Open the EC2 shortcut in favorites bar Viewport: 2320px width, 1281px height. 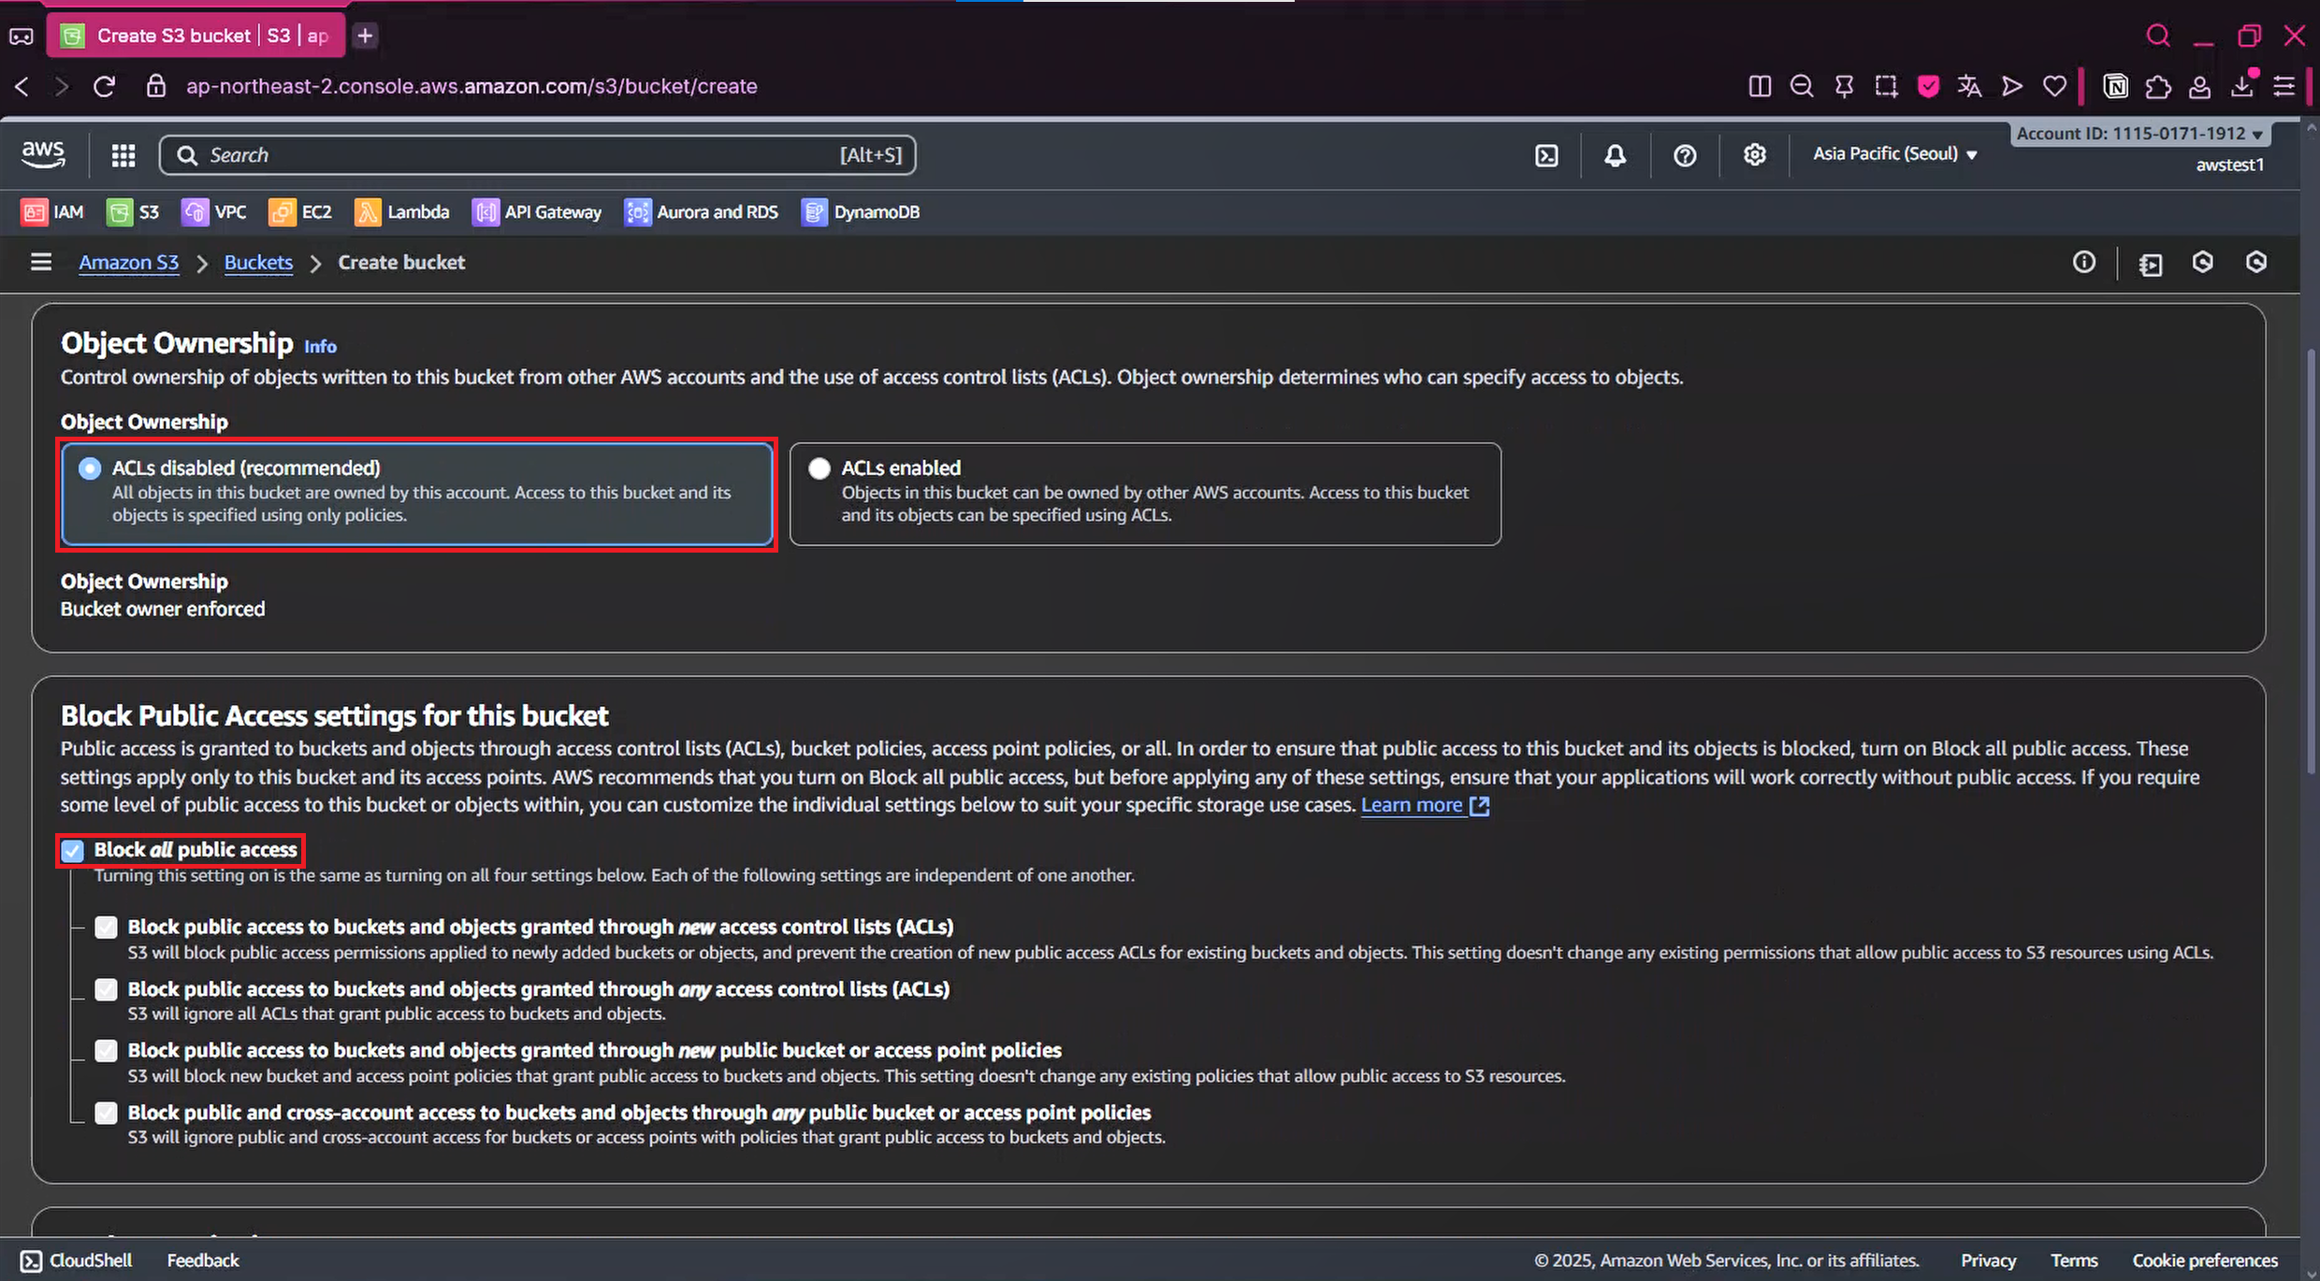pyautogui.click(x=300, y=212)
